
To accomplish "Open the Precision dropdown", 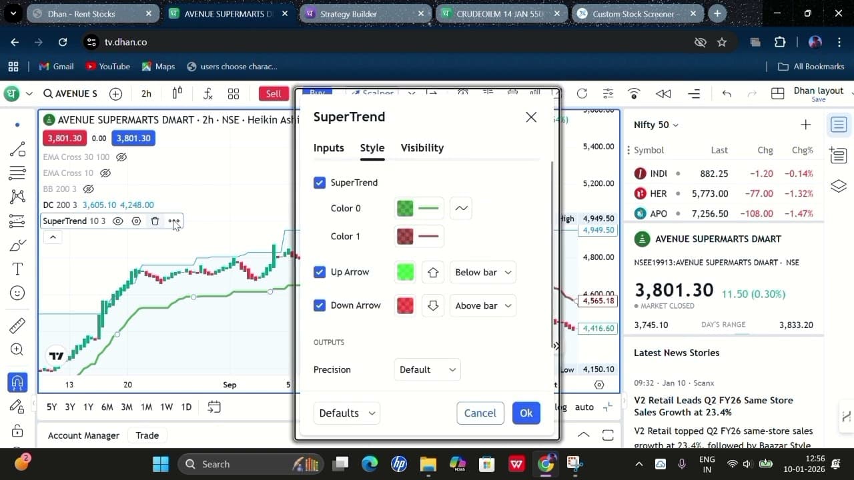I will pos(427,369).
